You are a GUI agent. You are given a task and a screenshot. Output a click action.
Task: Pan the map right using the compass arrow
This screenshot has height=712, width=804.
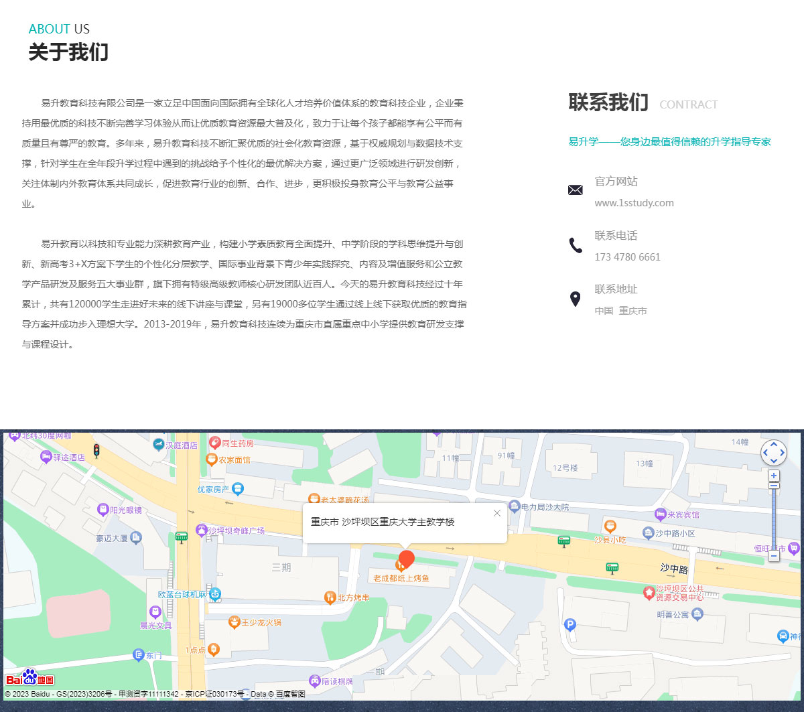tap(782, 453)
